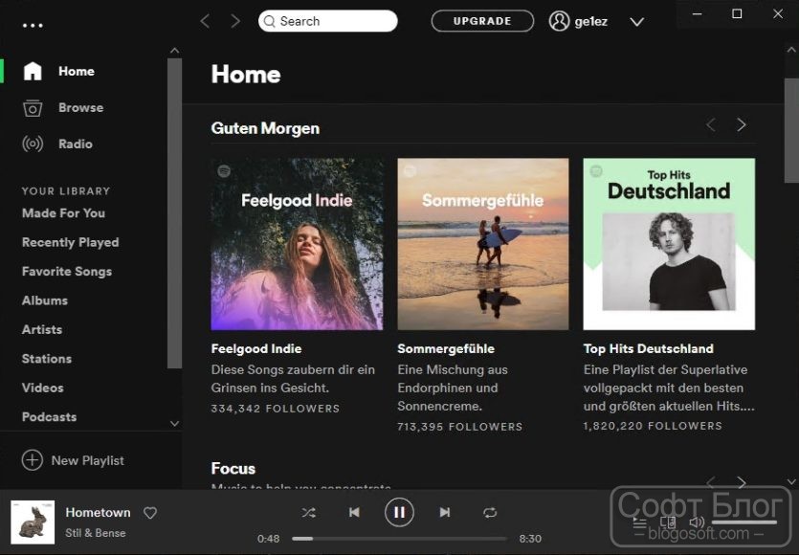Expand the account dropdown chevron

tap(636, 22)
